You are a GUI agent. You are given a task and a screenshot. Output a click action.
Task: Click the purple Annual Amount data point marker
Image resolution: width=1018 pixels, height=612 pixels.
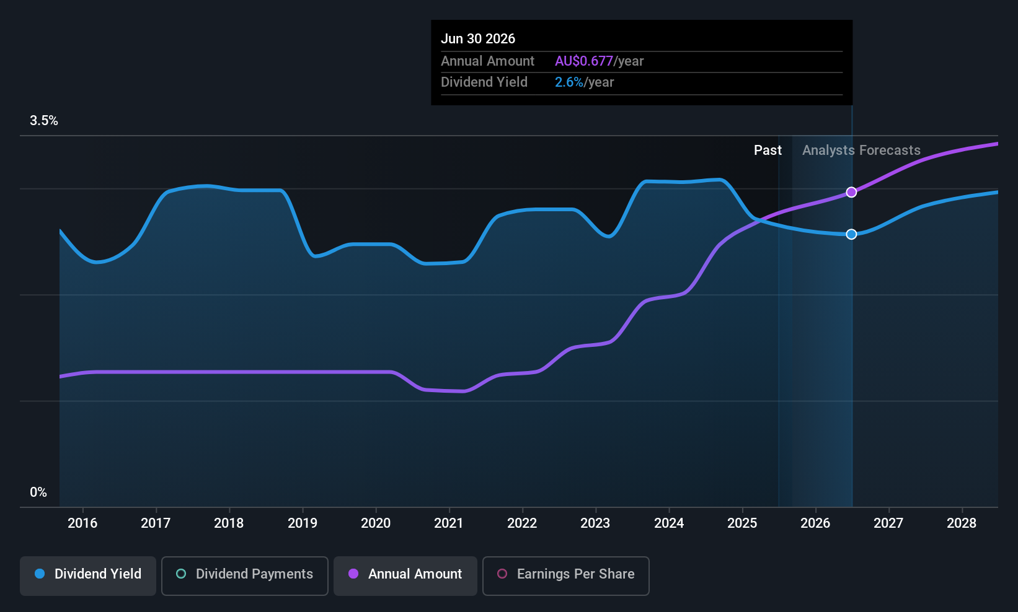851,192
